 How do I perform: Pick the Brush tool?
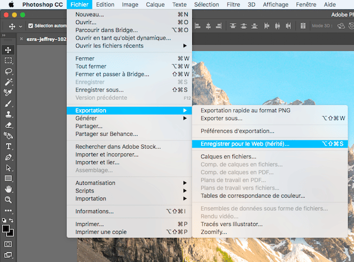[8, 103]
